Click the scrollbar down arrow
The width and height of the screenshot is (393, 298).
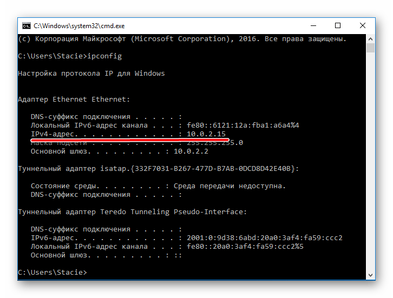pyautogui.click(x=370, y=275)
